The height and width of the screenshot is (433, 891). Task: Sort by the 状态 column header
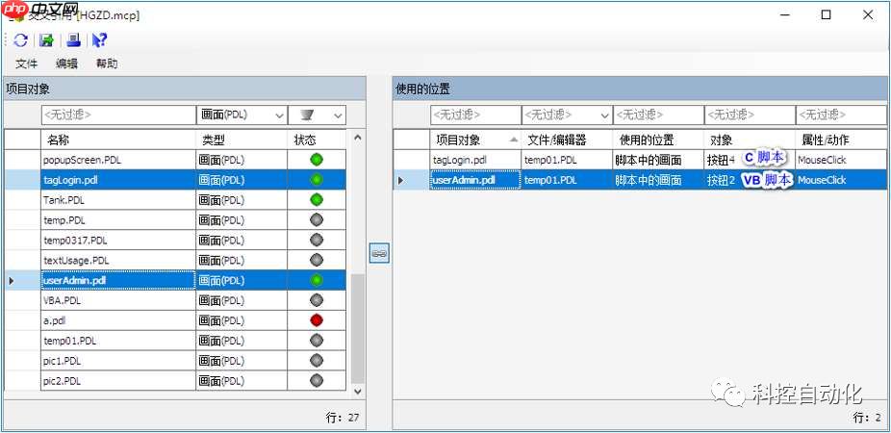click(318, 140)
